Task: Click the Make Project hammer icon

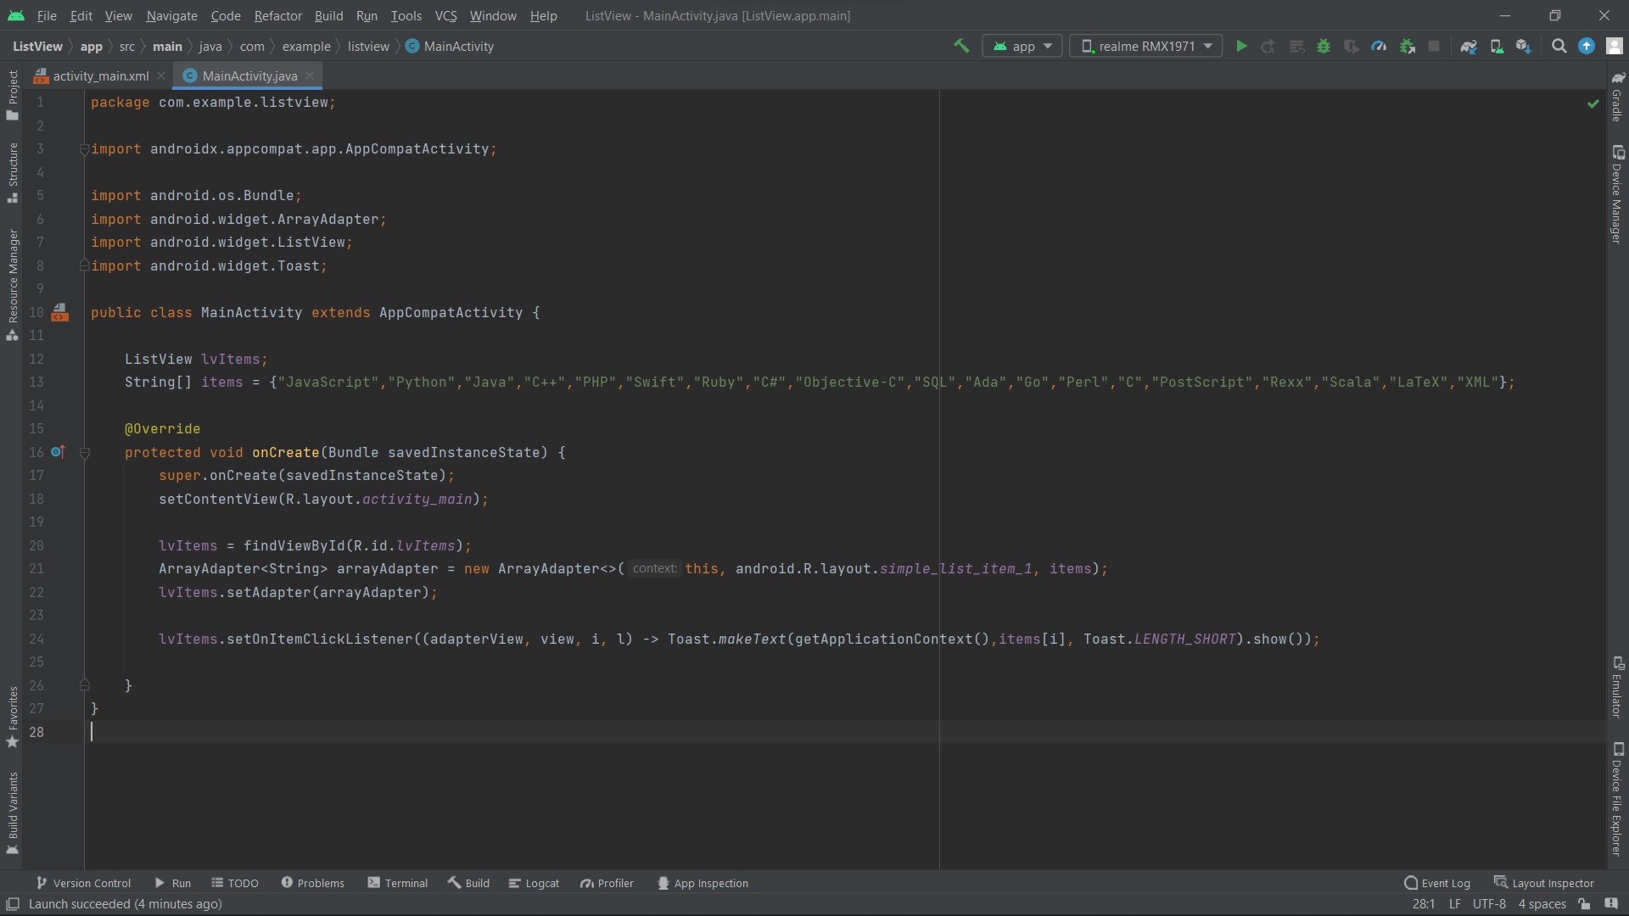Action: point(961,46)
